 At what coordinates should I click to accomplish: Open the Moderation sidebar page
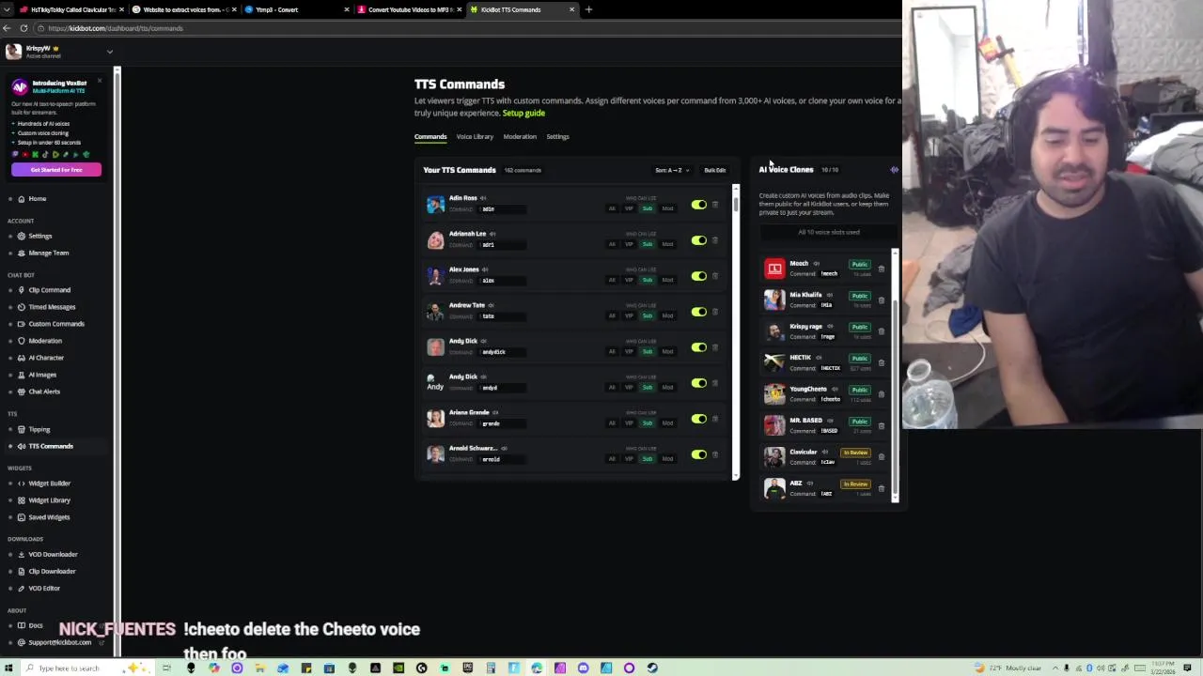[45, 341]
